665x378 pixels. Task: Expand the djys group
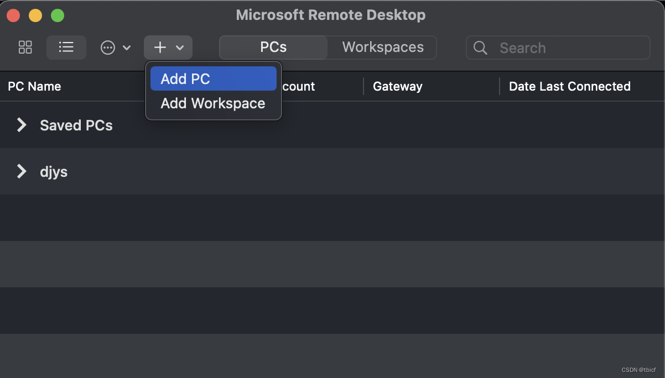(x=21, y=171)
